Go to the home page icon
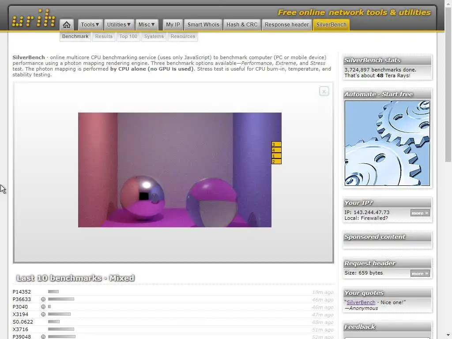 (x=67, y=25)
